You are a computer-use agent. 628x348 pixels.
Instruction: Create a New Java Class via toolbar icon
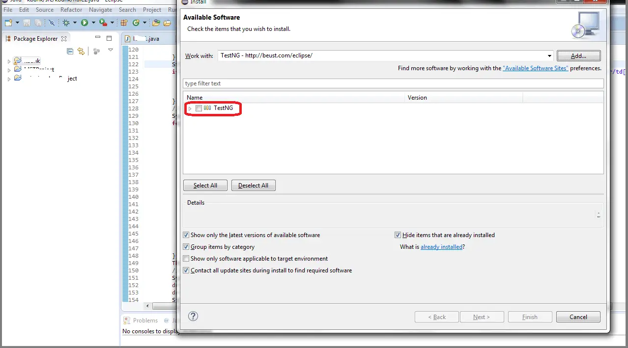(x=136, y=23)
